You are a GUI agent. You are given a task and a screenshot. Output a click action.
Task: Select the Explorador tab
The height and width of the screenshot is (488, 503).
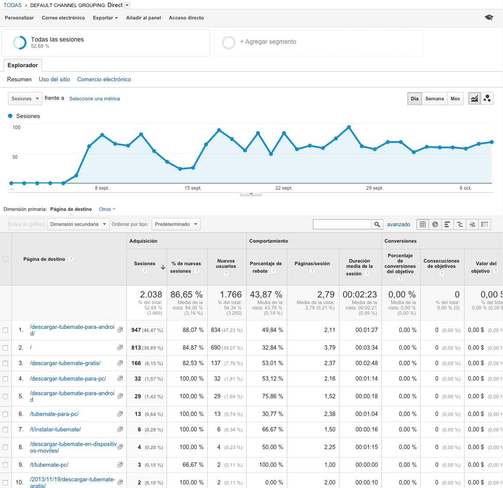pyautogui.click(x=23, y=65)
